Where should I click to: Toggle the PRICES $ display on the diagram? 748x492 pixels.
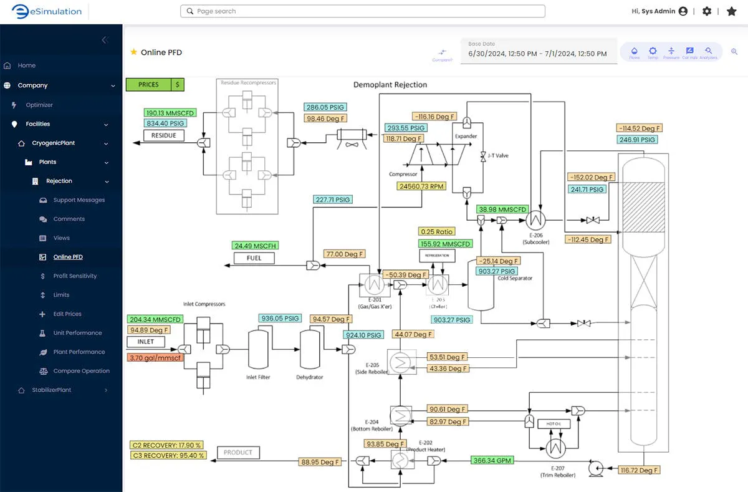(x=155, y=84)
